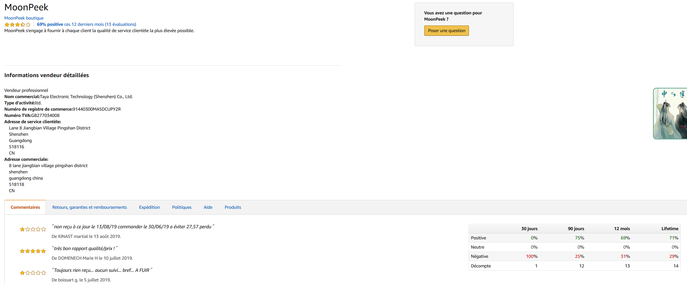The image size is (687, 284).
Task: Click the Poser une question button
Action: point(446,31)
